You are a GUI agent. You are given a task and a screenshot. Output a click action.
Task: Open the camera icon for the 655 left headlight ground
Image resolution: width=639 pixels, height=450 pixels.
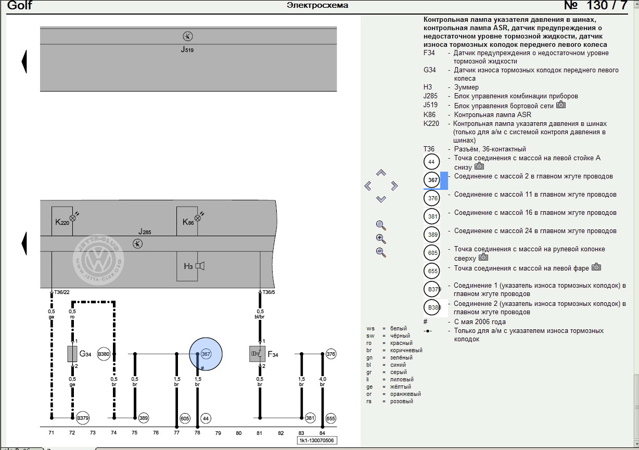[596, 267]
